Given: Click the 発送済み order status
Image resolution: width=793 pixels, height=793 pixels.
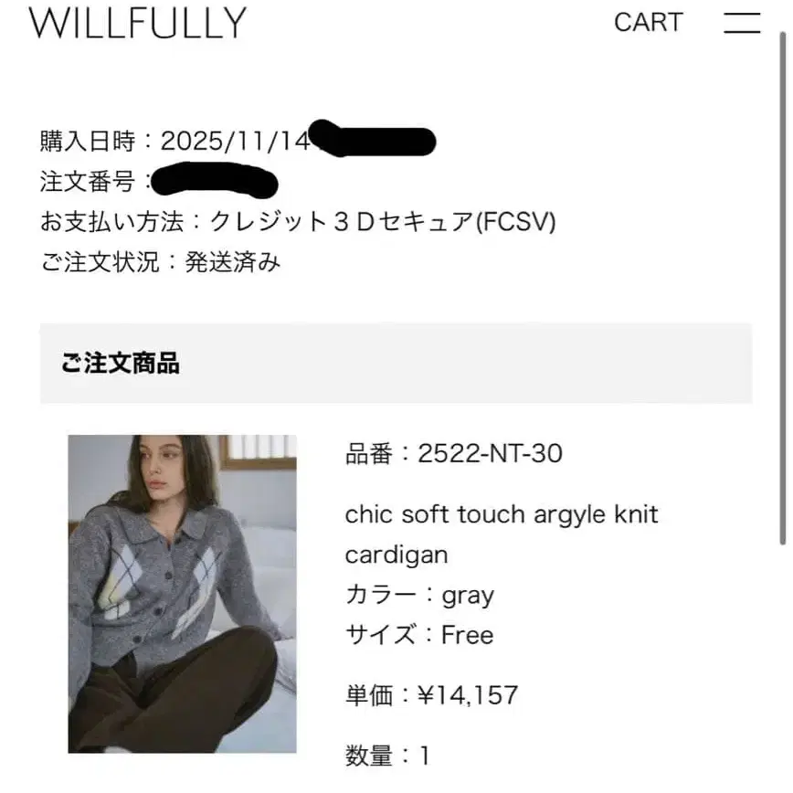Looking at the screenshot, I should pyautogui.click(x=232, y=262).
